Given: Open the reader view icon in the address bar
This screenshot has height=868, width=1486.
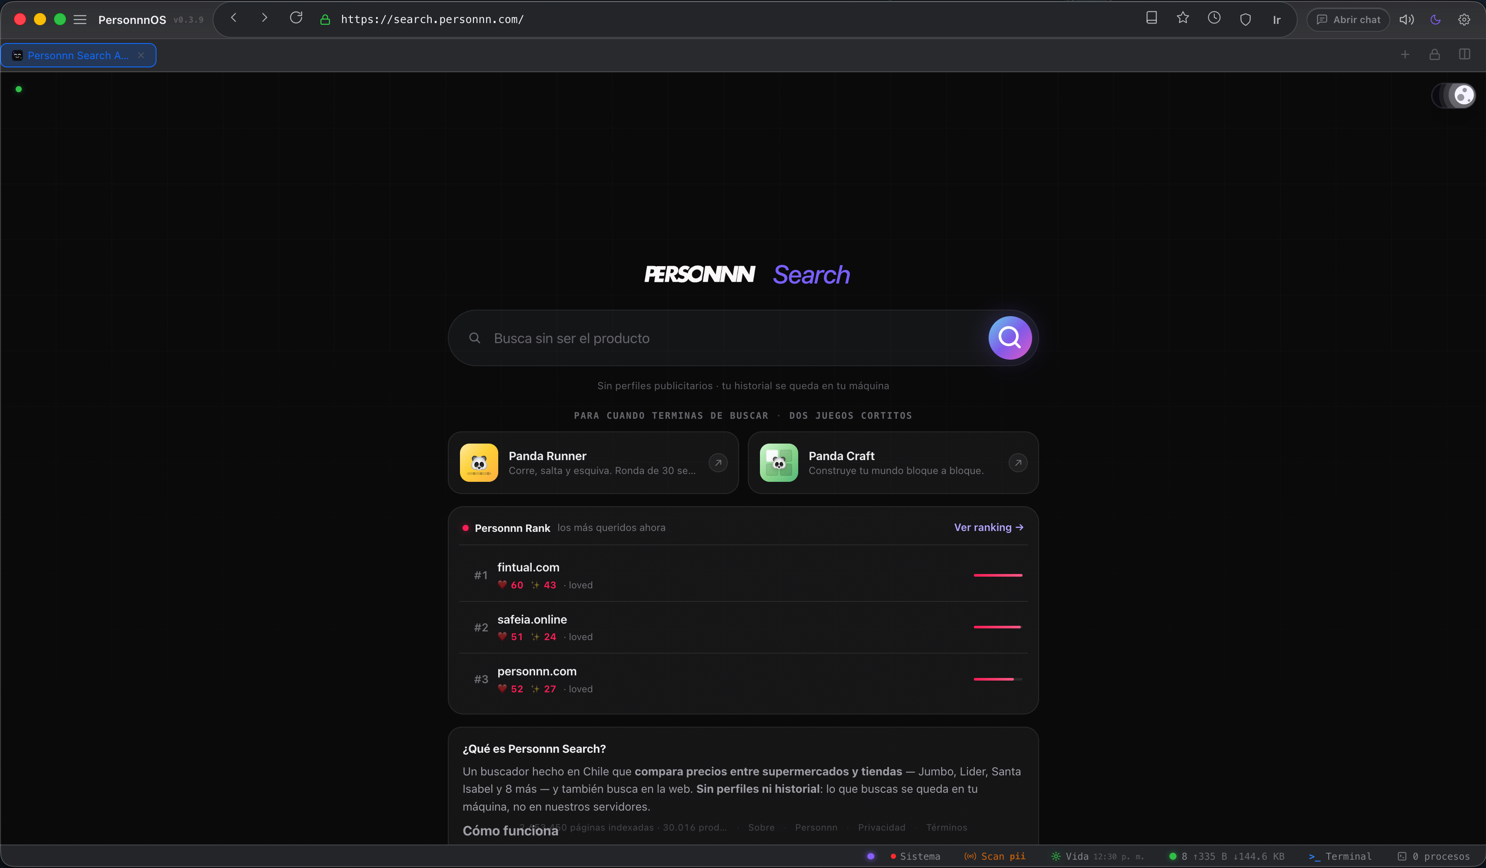Looking at the screenshot, I should [x=1151, y=18].
